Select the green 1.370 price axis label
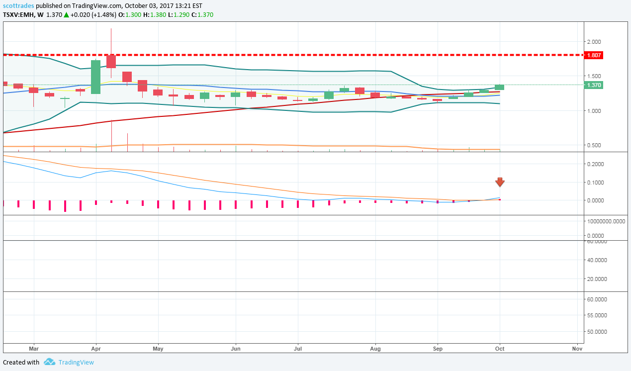 click(x=594, y=85)
